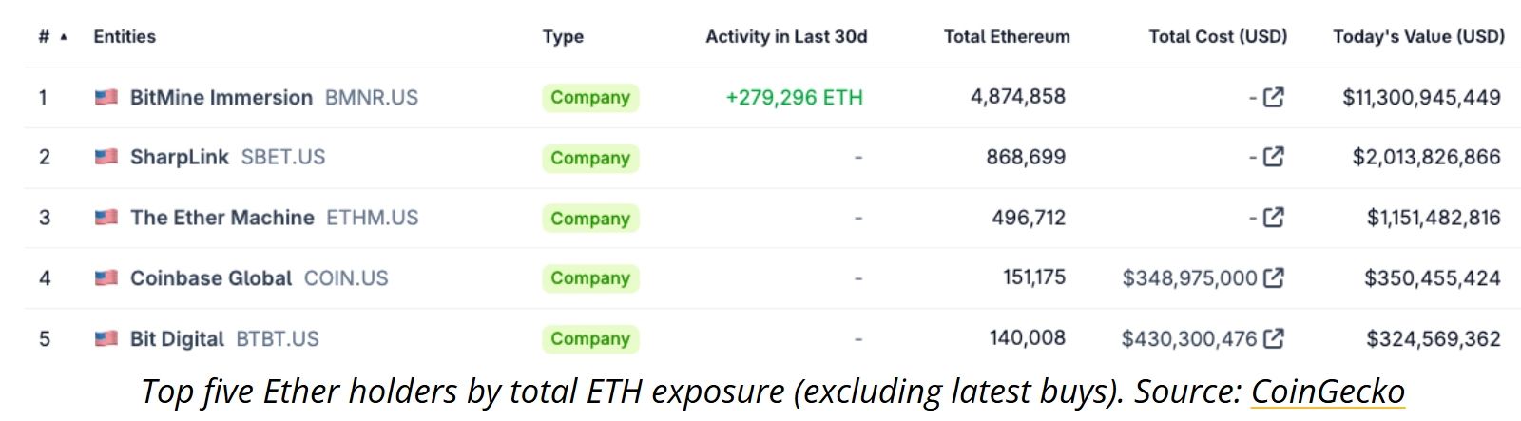Image resolution: width=1521 pixels, height=421 pixels.
Task: Sort table by the # rank arrow
Action: (64, 37)
